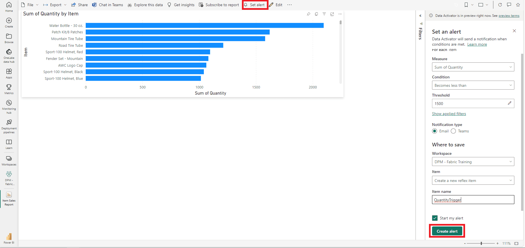This screenshot has height=248, width=525.
Task: Click the refresh icon in top bar
Action: point(500,5)
